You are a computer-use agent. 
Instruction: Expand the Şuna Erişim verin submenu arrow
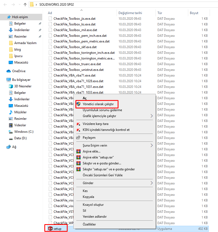click(x=151, y=145)
